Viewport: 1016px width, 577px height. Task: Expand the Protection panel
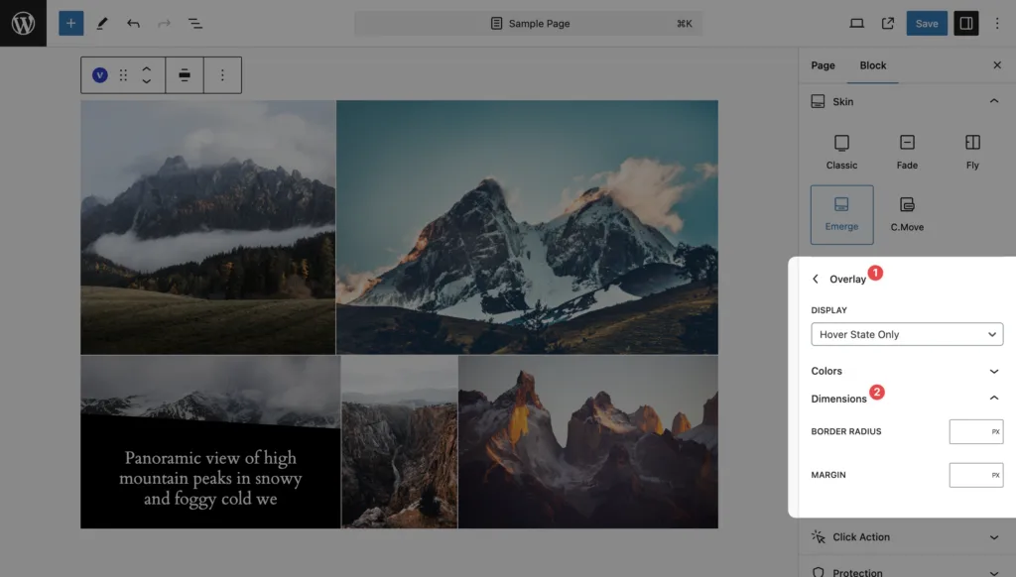[x=907, y=571]
